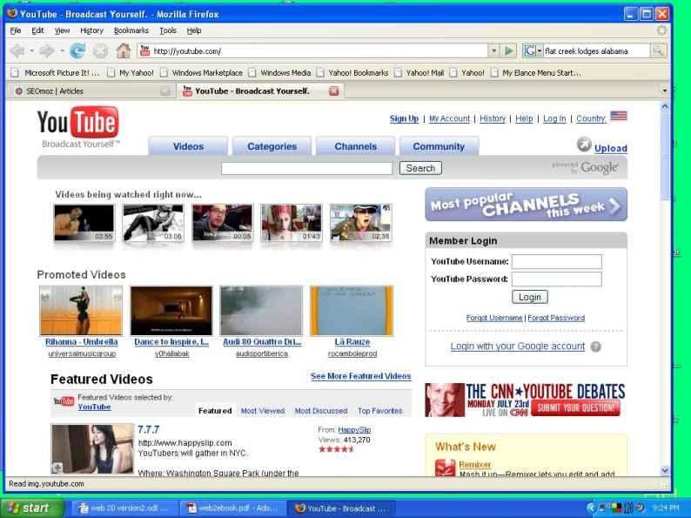
Task: Click the YouTube Username field
Action: click(556, 261)
